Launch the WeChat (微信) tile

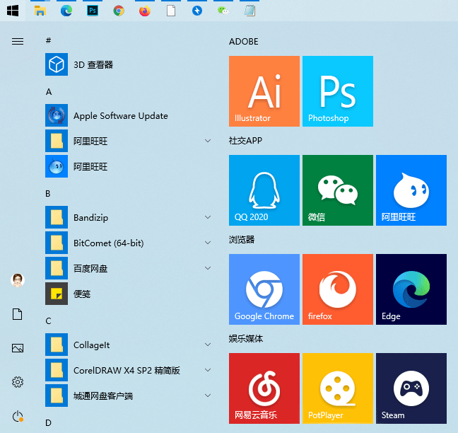(x=337, y=190)
